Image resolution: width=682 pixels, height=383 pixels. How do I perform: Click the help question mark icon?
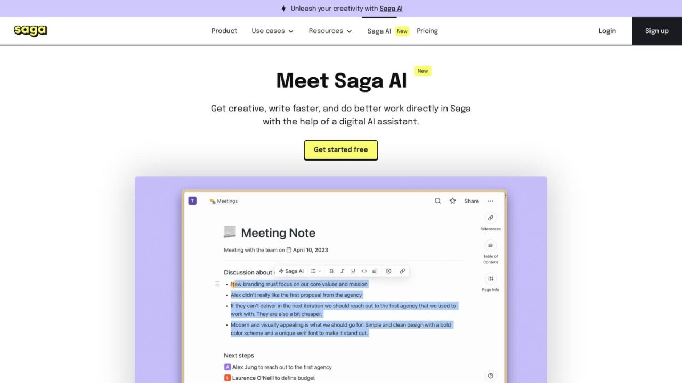490,376
